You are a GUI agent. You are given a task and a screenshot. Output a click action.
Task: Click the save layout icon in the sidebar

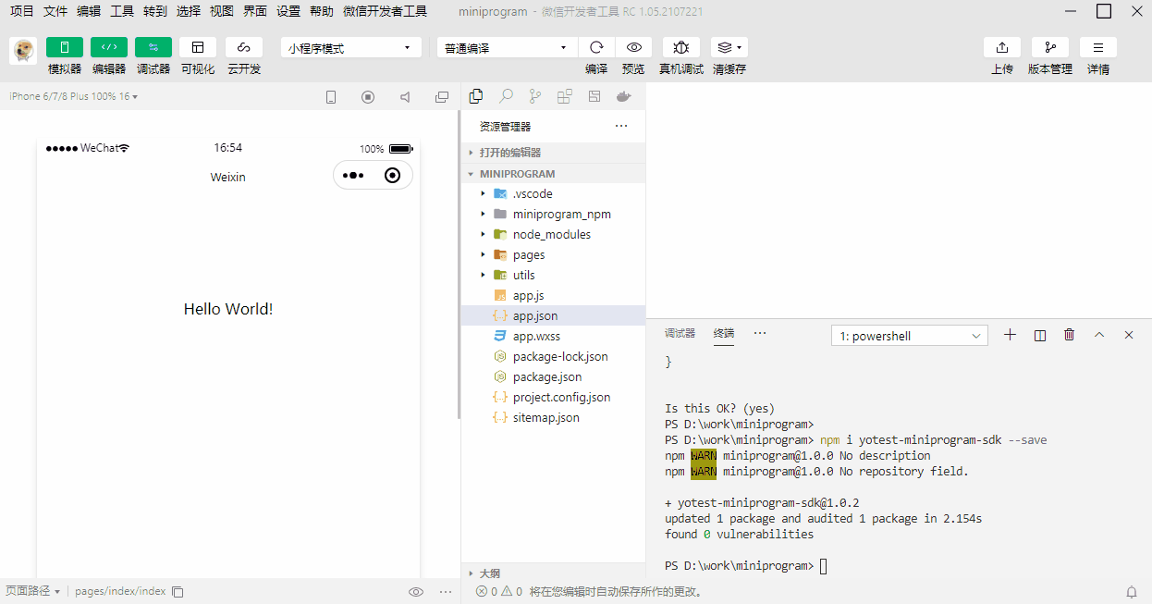[x=594, y=96]
